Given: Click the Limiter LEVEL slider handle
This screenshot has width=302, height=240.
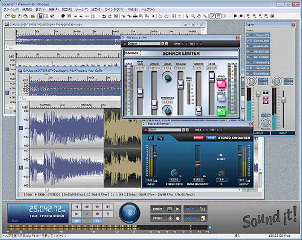Looking at the screenshot, I should click(x=212, y=77).
